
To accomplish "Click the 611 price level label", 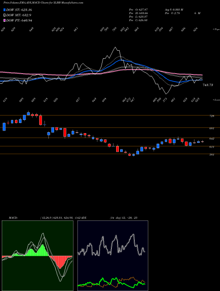I will tap(212, 147).
